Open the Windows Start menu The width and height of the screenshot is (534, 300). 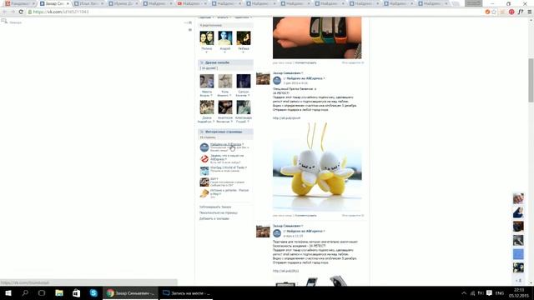click(x=8, y=292)
